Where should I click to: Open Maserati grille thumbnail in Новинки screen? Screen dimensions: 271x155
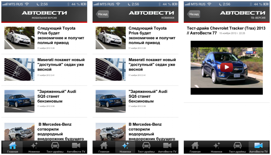[x=111, y=70]
